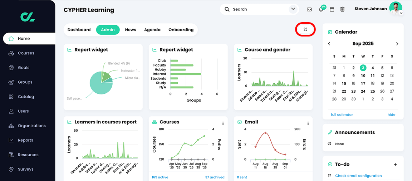412x181 pixels.
Task: Go to previous month in calendar
Action: 329,44
